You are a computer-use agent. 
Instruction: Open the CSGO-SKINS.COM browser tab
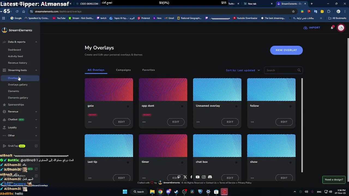coord(87,4)
